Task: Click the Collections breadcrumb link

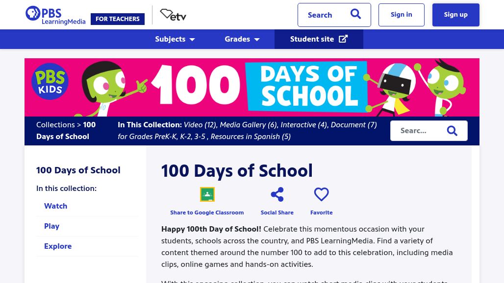Action: (x=55, y=125)
